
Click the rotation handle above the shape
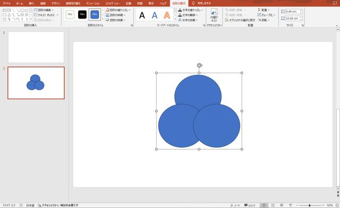[200, 65]
